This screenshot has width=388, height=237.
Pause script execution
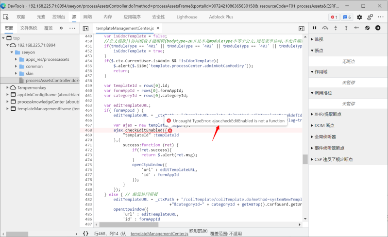pos(314,29)
